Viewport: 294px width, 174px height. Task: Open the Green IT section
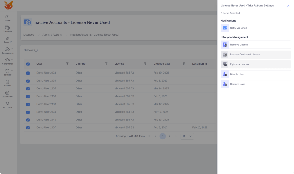coord(8,39)
